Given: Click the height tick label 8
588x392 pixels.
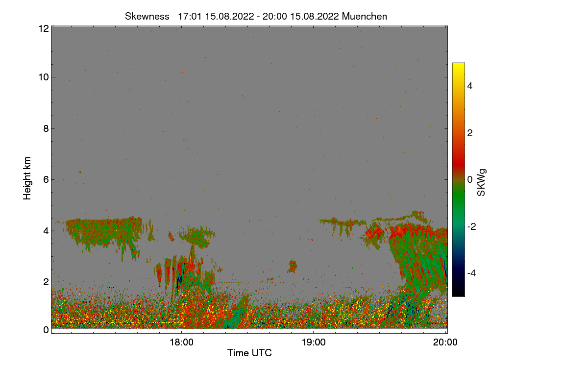Looking at the screenshot, I should [46, 128].
